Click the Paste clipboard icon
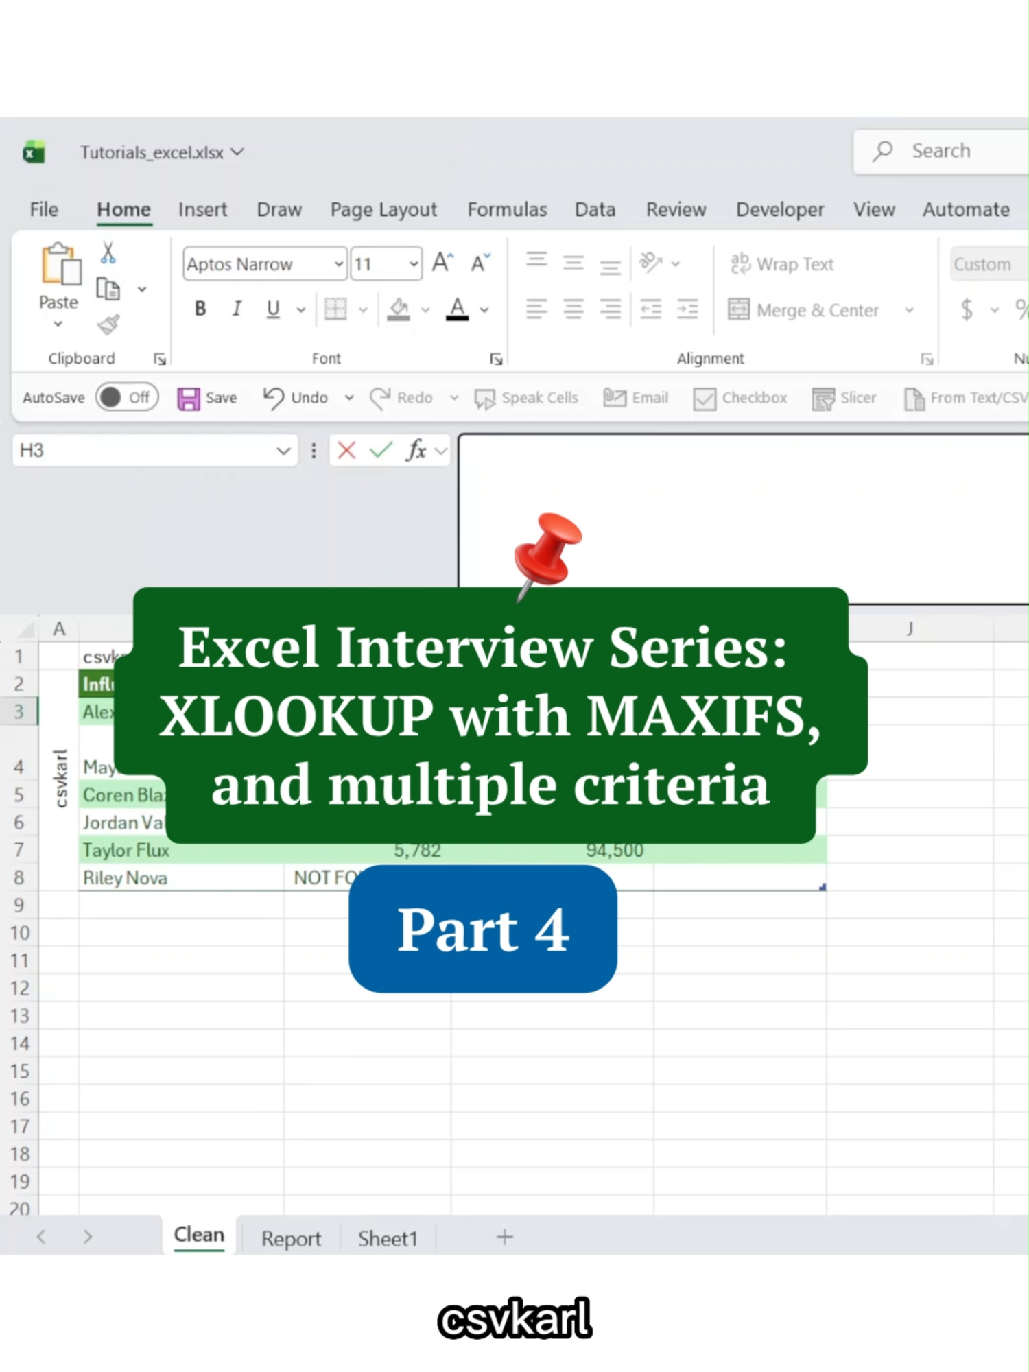Screen dimensions: 1029x1372 (x=60, y=264)
